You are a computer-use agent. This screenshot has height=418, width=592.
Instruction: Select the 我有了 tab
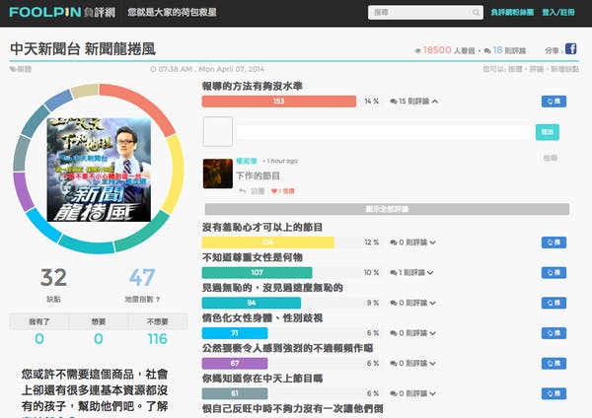(x=39, y=321)
